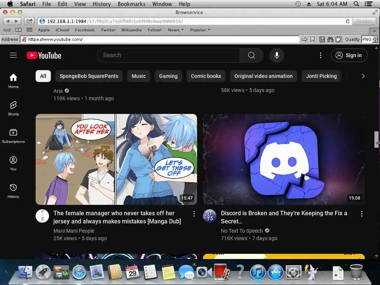380x285 pixels.
Task: Open Safari Bookmarks menu
Action: (x=132, y=4)
